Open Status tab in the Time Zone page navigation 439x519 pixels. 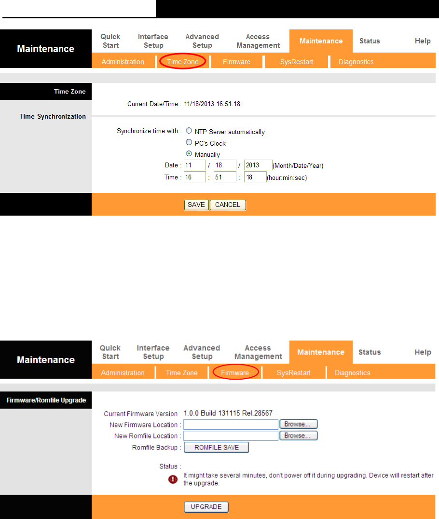[370, 41]
